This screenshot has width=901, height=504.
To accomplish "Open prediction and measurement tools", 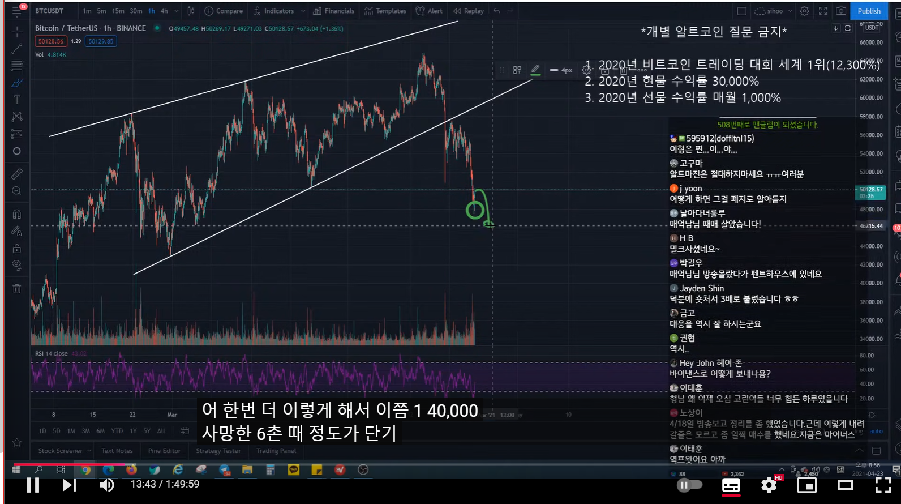I will 17,134.
